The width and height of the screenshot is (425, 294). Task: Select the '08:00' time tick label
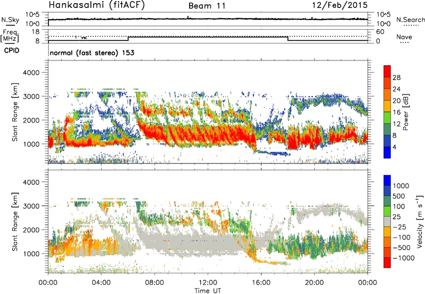pyautogui.click(x=154, y=283)
